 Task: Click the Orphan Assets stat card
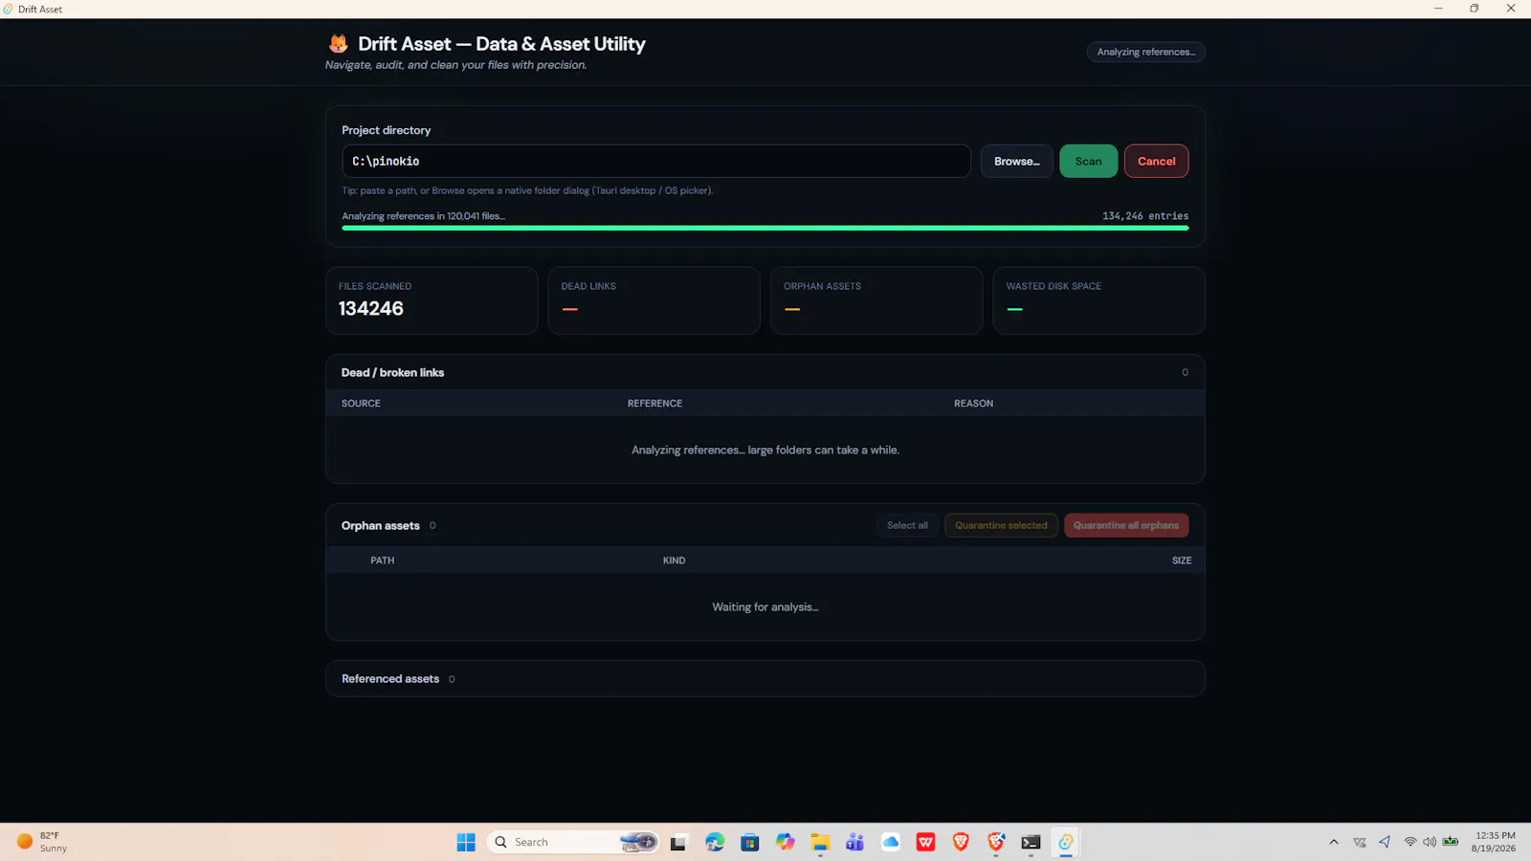click(876, 300)
